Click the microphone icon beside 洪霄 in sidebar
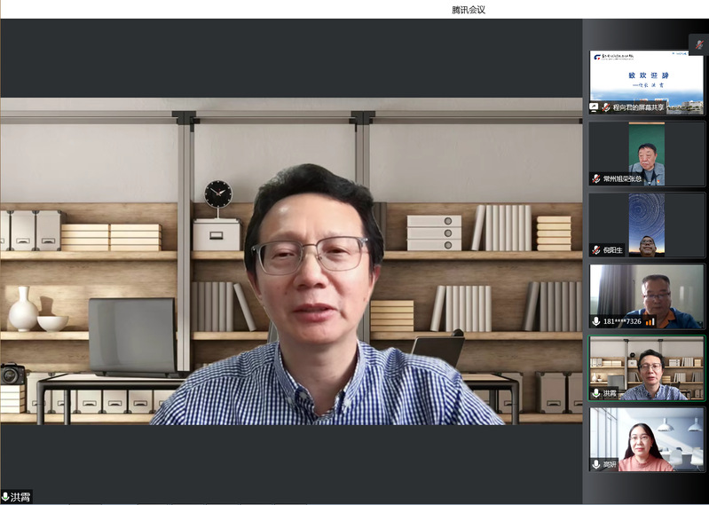The width and height of the screenshot is (709, 505). coord(596,393)
